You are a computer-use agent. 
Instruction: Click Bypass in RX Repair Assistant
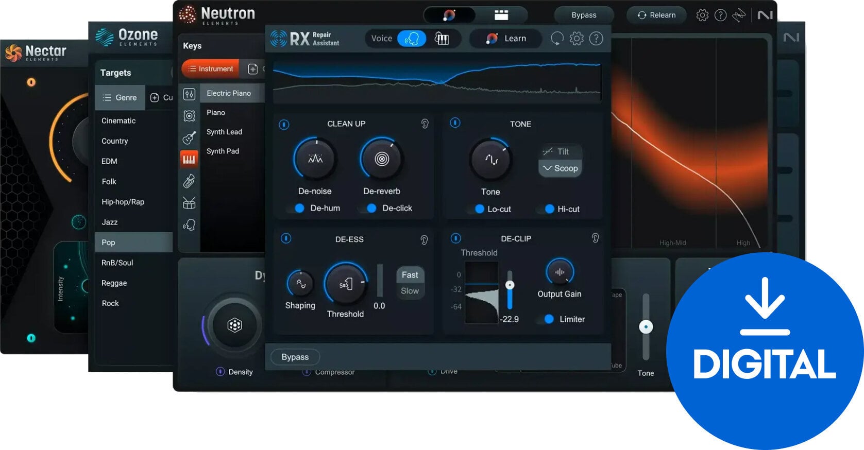click(295, 357)
